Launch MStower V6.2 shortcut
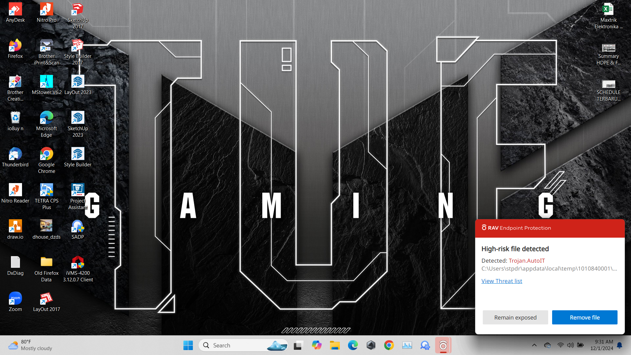 click(x=46, y=85)
